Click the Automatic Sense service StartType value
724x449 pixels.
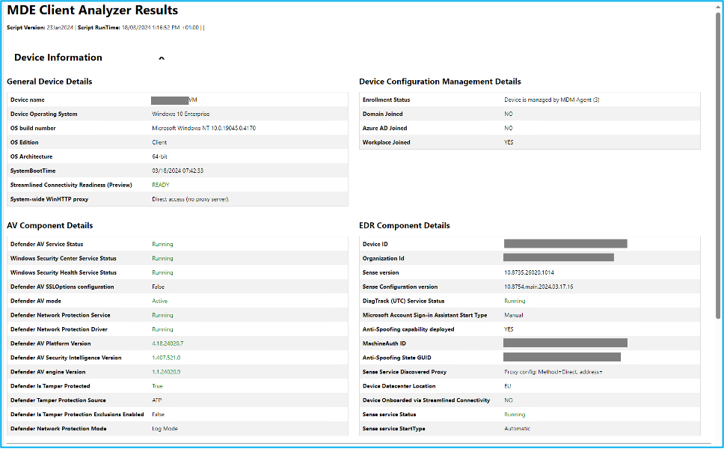519,428
